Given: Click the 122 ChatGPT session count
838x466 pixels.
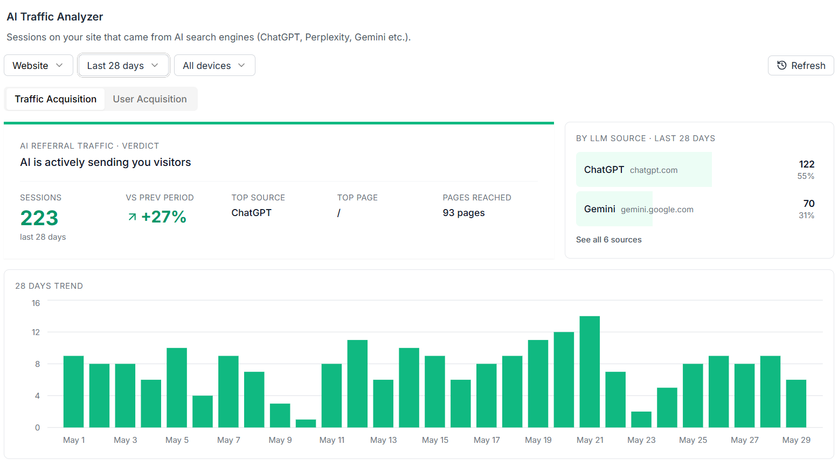Looking at the screenshot, I should point(806,164).
